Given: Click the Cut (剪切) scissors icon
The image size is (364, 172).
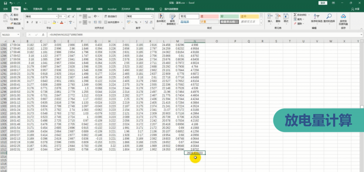Looking at the screenshot, I should (11, 15).
